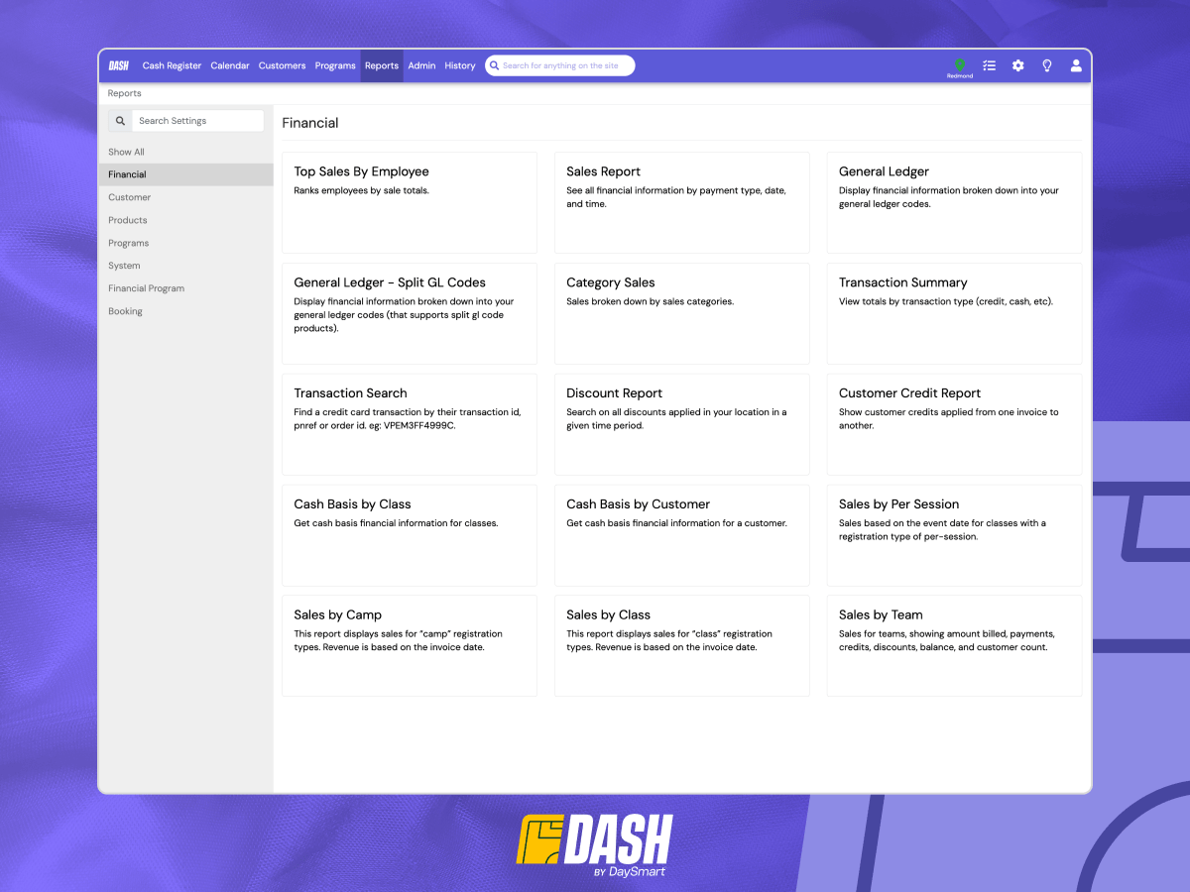Open the Admin menu item

[421, 65]
